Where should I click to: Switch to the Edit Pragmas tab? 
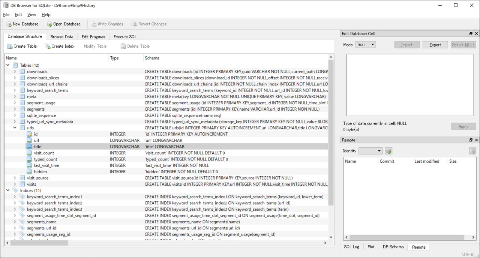point(93,37)
